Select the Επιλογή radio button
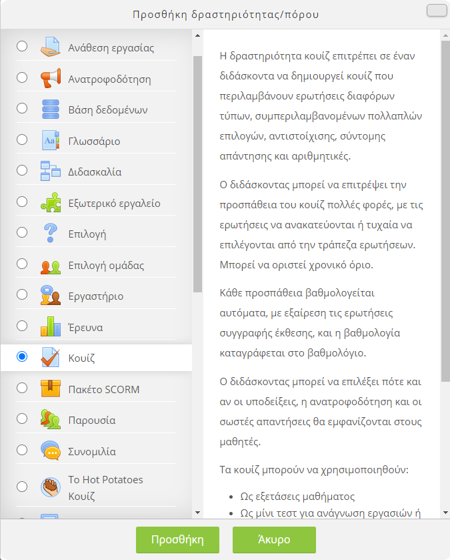This screenshot has width=450, height=560. point(22,232)
